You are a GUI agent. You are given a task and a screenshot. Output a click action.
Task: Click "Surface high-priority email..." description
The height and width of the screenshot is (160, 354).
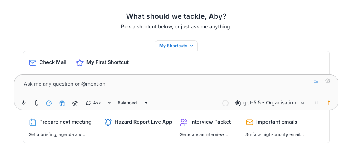[x=275, y=135]
